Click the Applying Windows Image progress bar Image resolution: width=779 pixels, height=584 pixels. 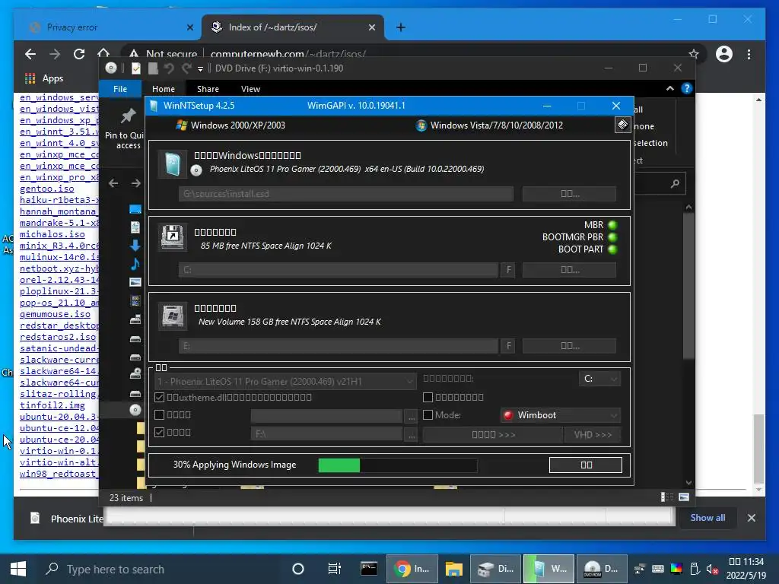pos(397,465)
